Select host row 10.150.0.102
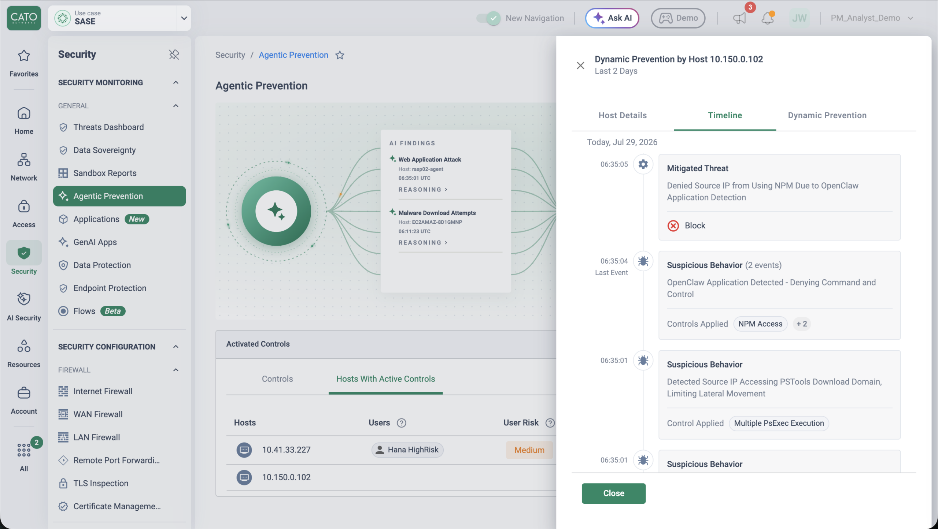Image resolution: width=938 pixels, height=529 pixels. pyautogui.click(x=391, y=477)
